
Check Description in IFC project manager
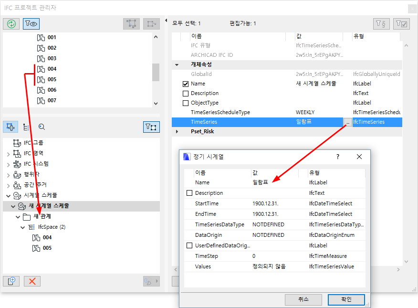click(x=186, y=94)
